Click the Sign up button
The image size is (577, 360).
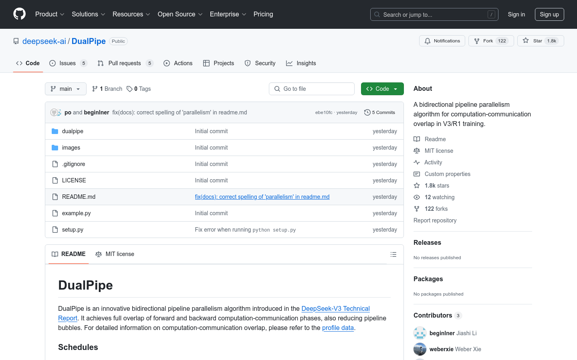tap(549, 14)
